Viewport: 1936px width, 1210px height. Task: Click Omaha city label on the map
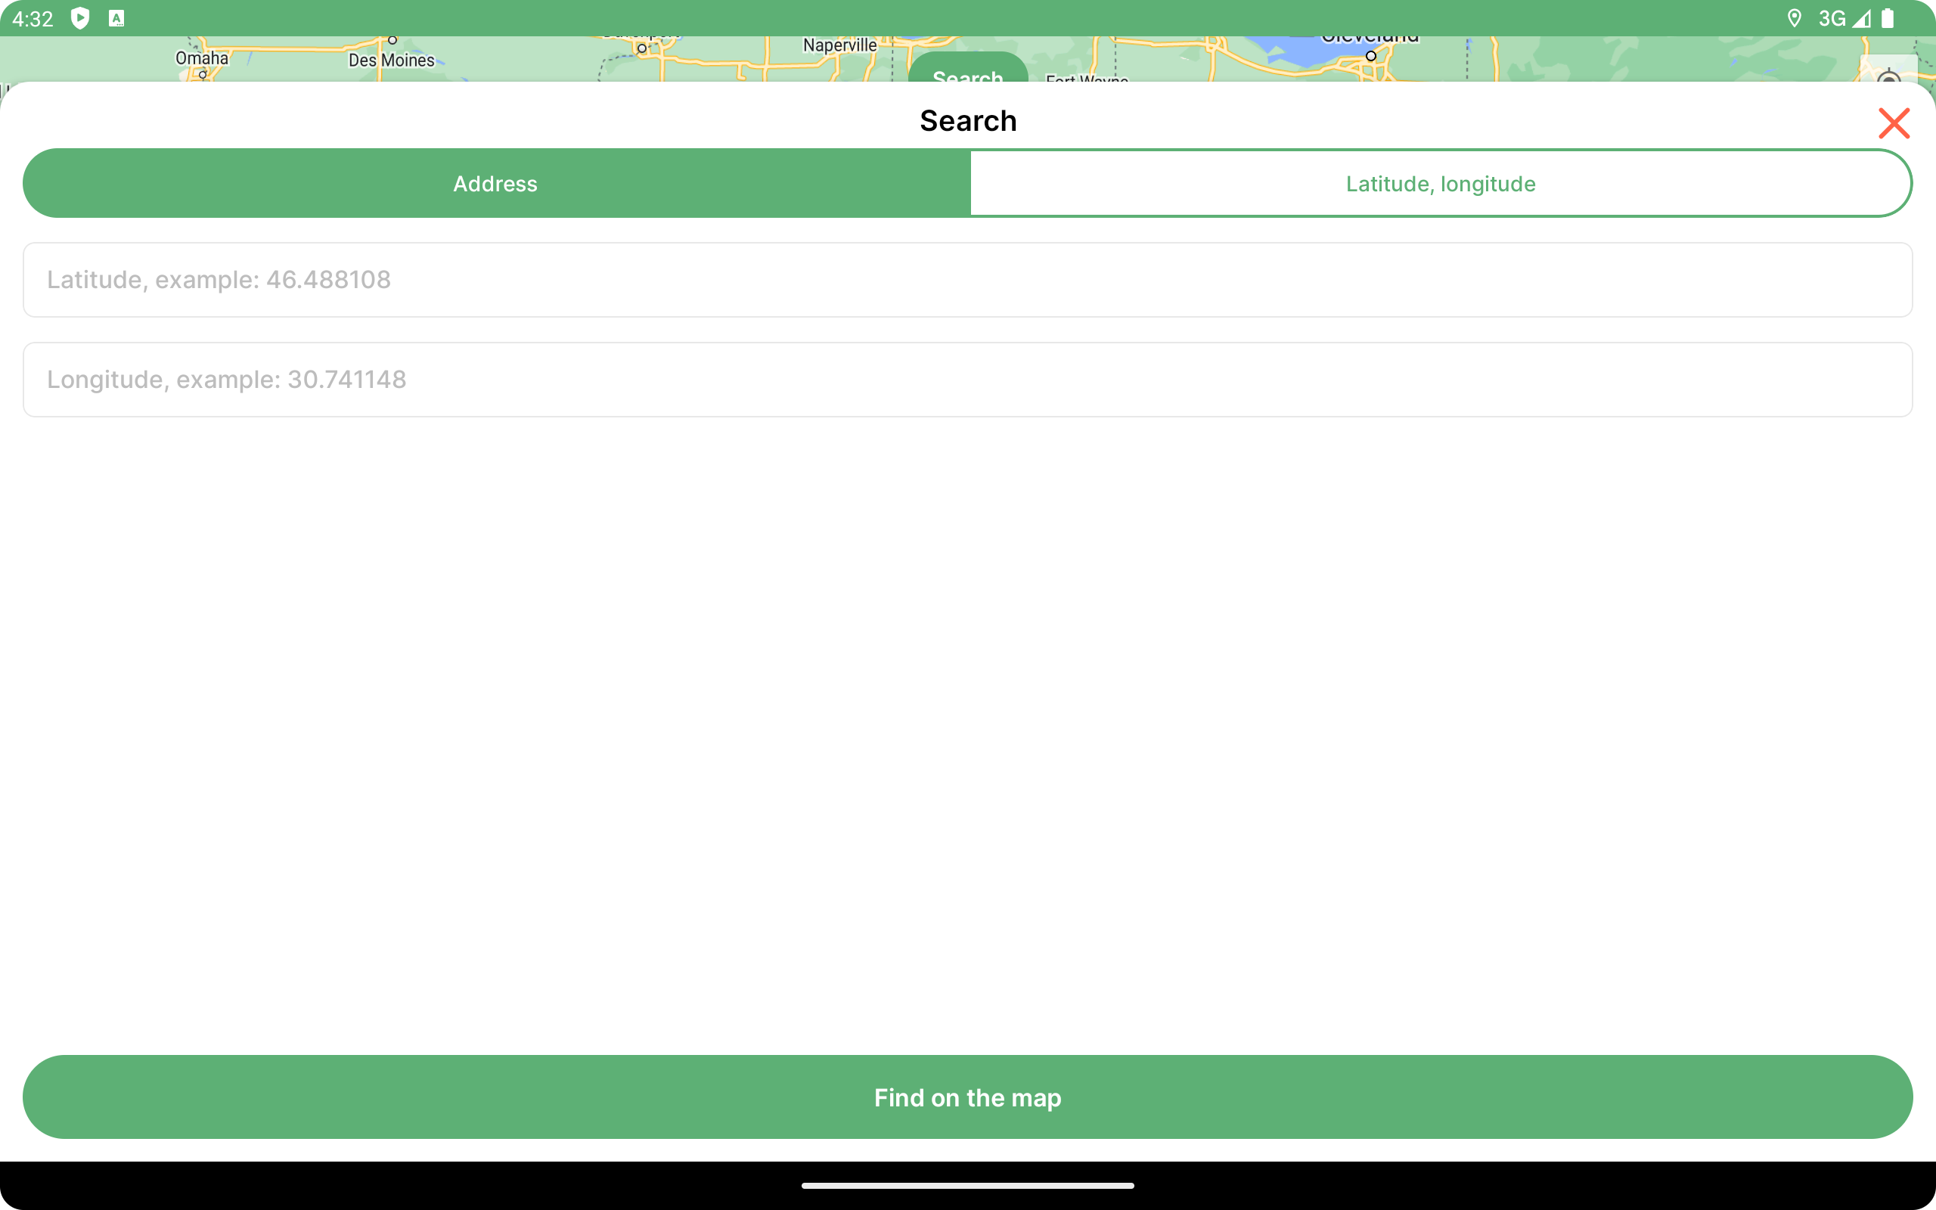(202, 58)
